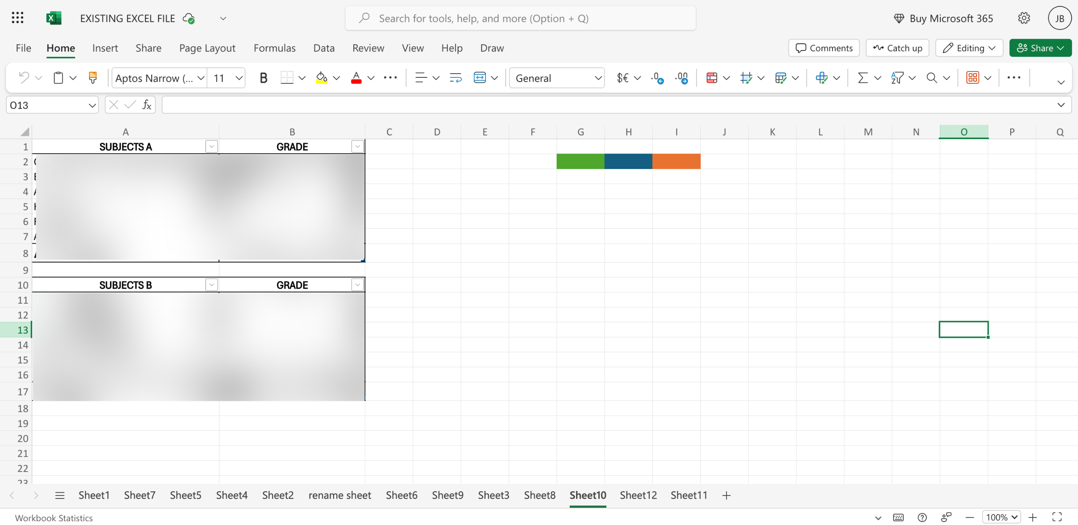Click the Increase Decimal icon
The image size is (1078, 525).
tap(657, 78)
